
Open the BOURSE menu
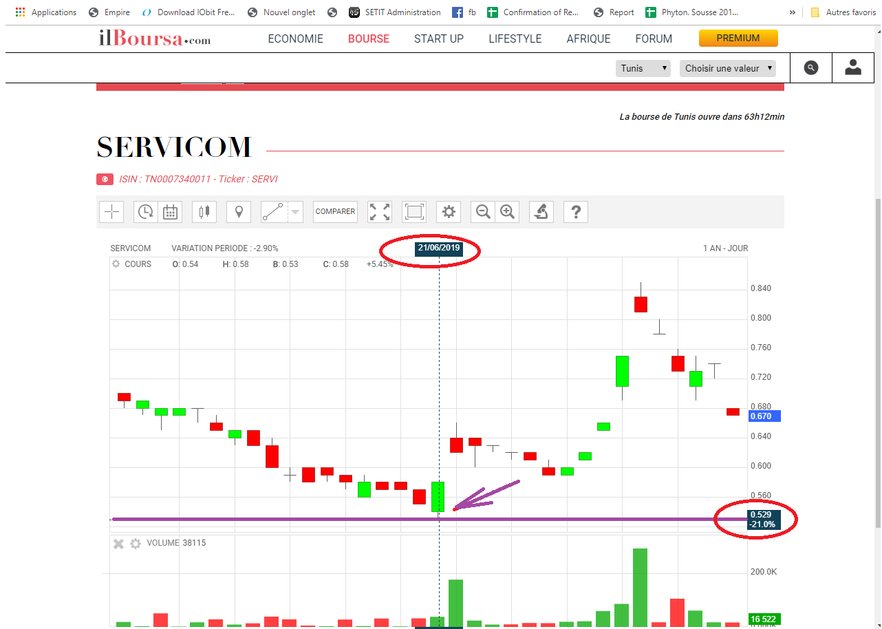(x=369, y=39)
